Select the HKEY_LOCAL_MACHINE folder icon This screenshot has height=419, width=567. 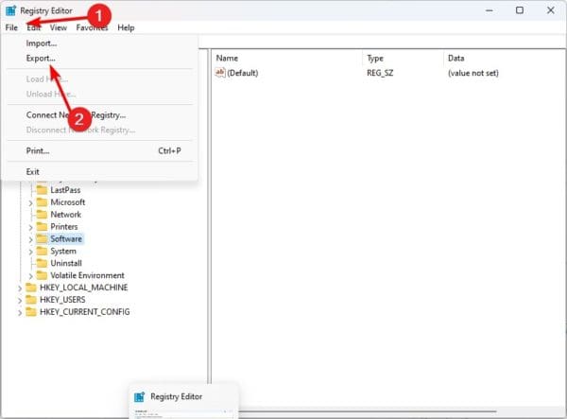coord(31,288)
